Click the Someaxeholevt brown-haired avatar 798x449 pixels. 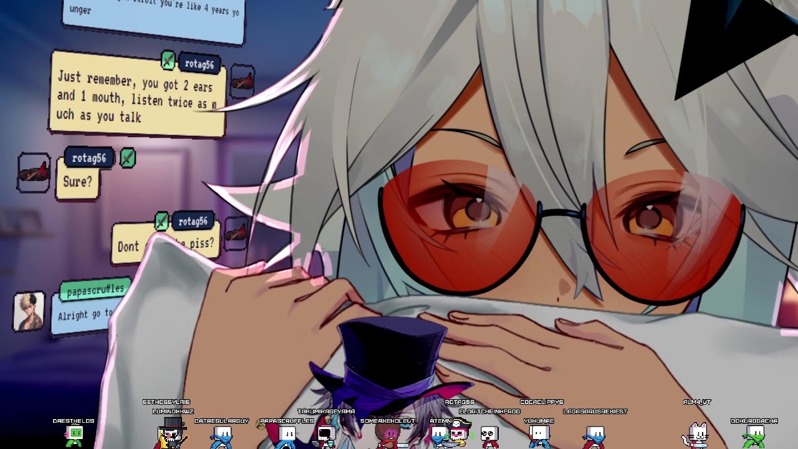390,437
